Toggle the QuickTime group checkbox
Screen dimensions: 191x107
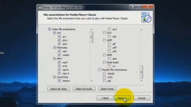pyautogui.click(x=54, y=77)
